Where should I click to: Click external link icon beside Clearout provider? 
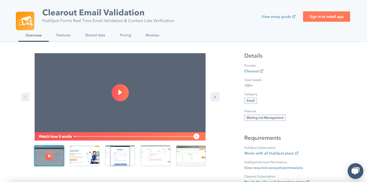click(262, 71)
